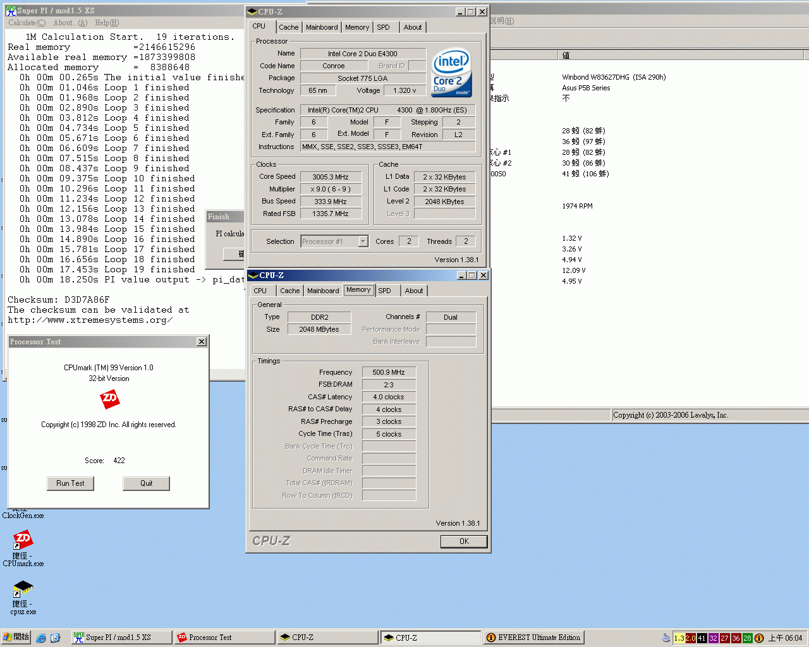Open the CPUmark.exe desktop shortcut
The width and height of the screenshot is (809, 647).
click(23, 548)
